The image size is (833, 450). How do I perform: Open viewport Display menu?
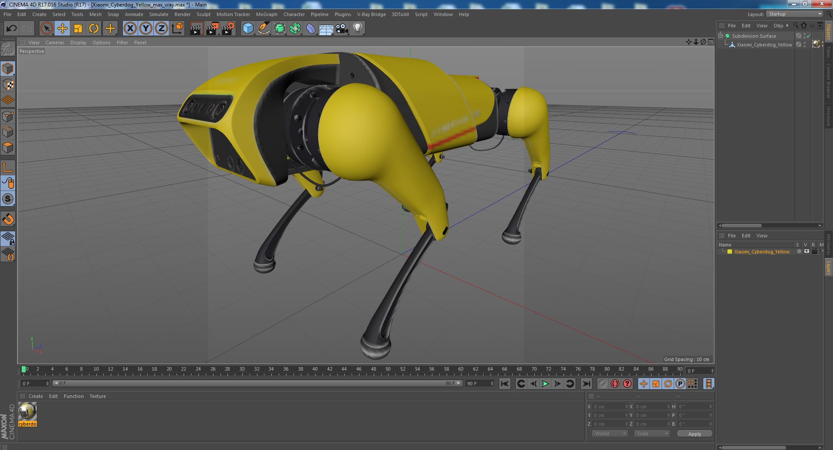click(78, 43)
